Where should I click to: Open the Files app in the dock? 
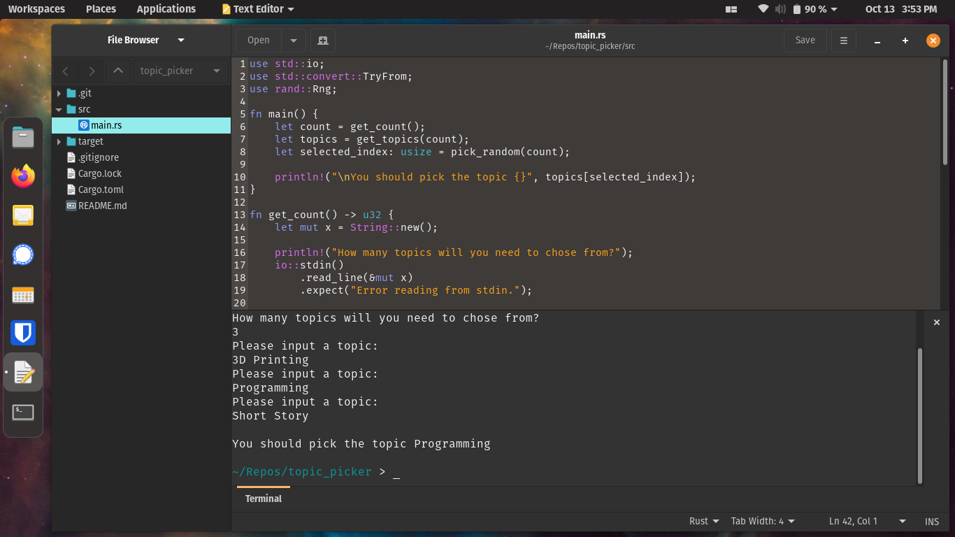[23, 138]
